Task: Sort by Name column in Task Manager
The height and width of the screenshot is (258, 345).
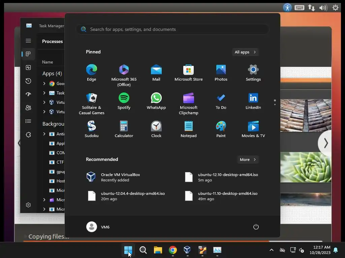Action: coord(48,62)
